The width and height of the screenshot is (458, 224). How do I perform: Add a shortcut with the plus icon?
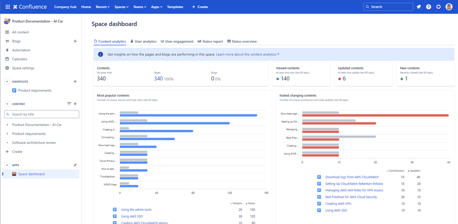pos(75,82)
